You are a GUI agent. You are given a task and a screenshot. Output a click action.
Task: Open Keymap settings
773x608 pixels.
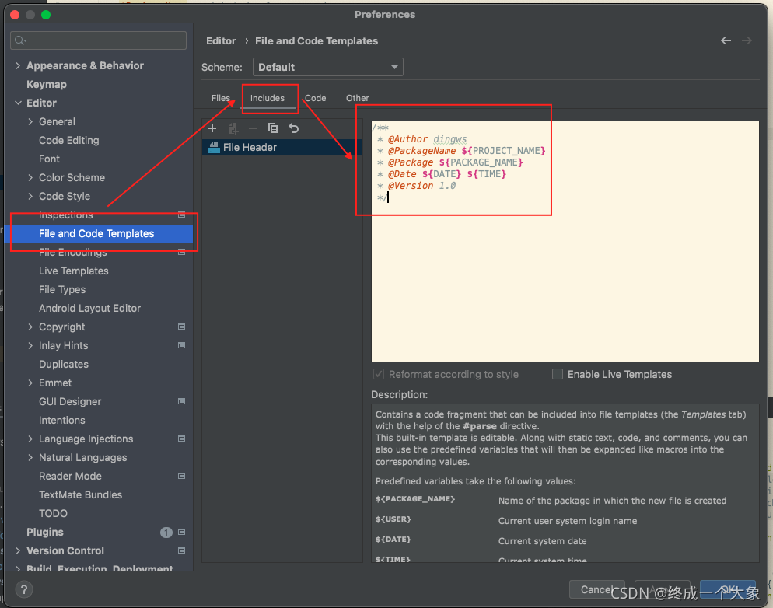point(47,84)
